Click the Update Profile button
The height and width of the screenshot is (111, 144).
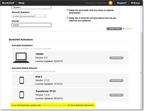(x=114, y=29)
